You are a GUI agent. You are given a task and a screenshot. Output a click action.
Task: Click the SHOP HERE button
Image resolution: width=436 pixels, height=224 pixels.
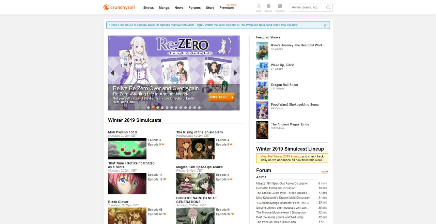coord(222,97)
